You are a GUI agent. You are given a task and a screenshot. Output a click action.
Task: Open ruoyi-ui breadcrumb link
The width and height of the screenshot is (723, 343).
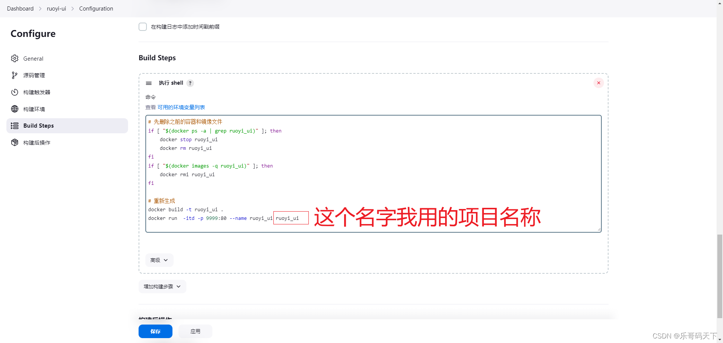click(56, 9)
